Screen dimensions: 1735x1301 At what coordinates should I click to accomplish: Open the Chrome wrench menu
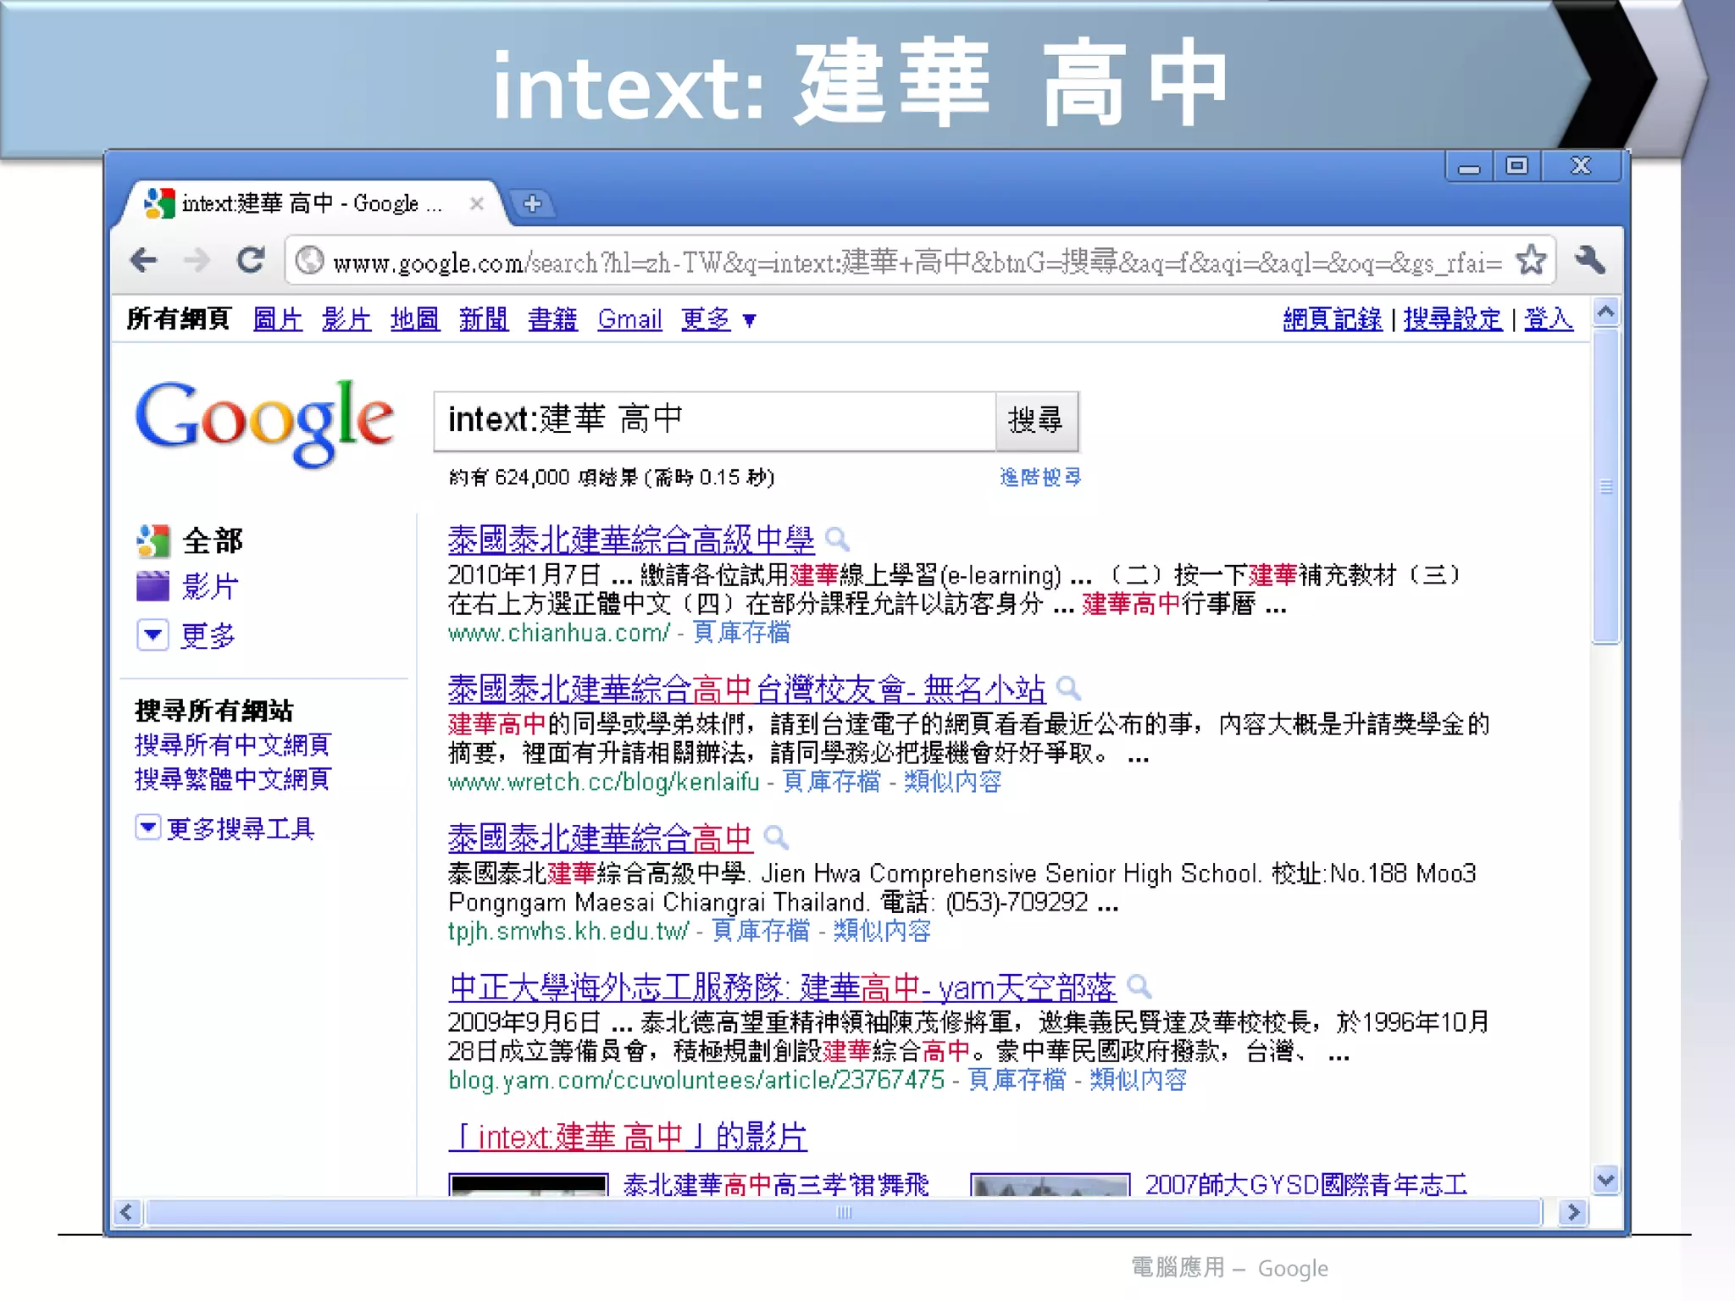point(1590,259)
